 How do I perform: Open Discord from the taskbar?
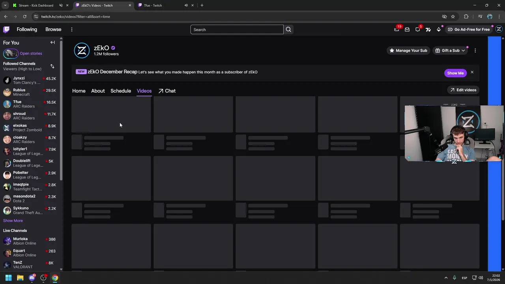(32, 278)
